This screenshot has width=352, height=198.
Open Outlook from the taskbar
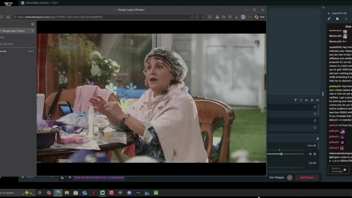click(85, 193)
